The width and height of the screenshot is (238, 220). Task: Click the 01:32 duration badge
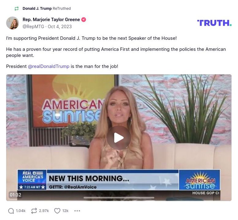(16, 195)
